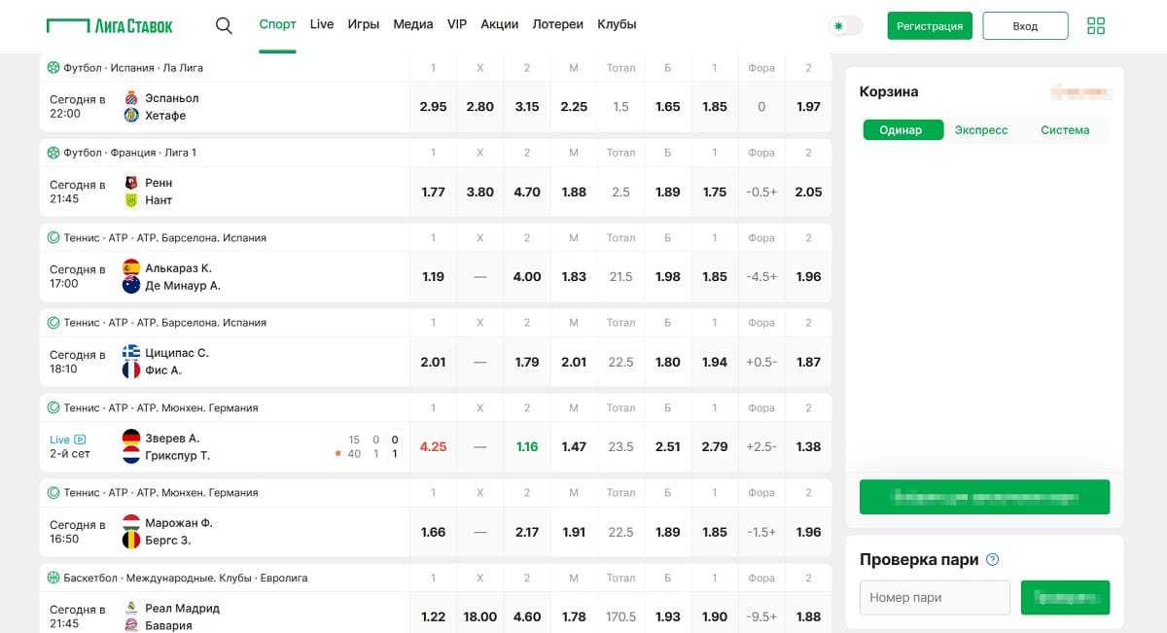Viewport: 1167px width, 633px height.
Task: Click the tennis icon in Alcaraz match header
Action: point(53,237)
